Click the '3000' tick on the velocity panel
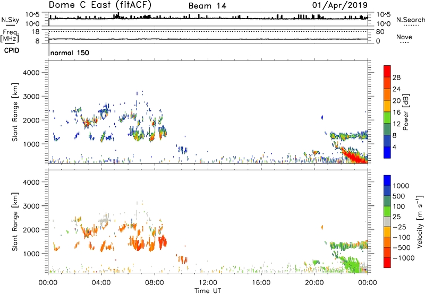 click(x=31, y=206)
